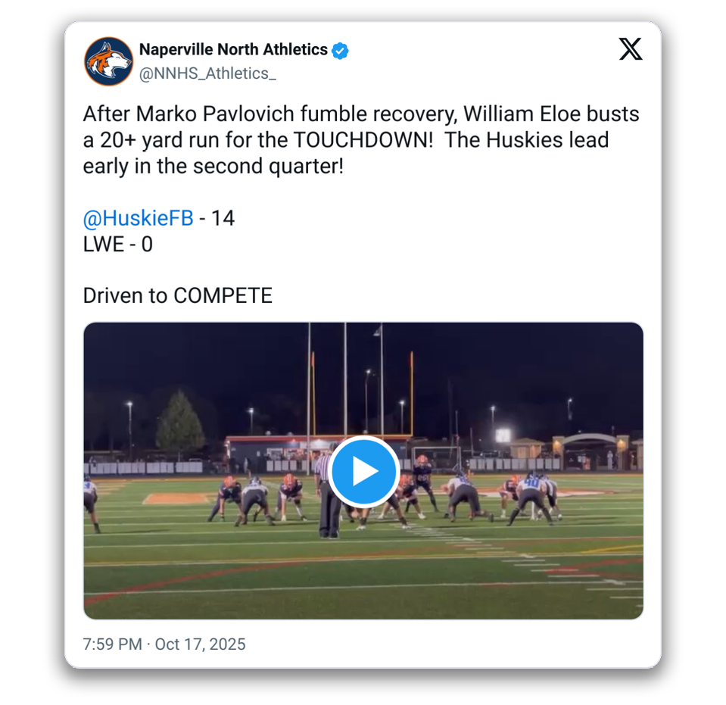Click 'early in the second quarter!' text
This screenshot has width=726, height=705.
click(x=213, y=167)
